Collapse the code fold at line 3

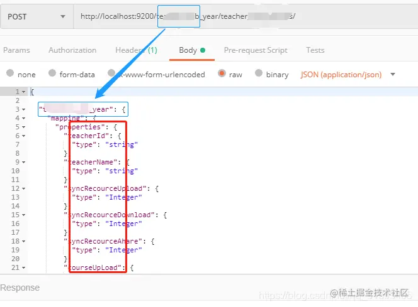click(x=24, y=109)
